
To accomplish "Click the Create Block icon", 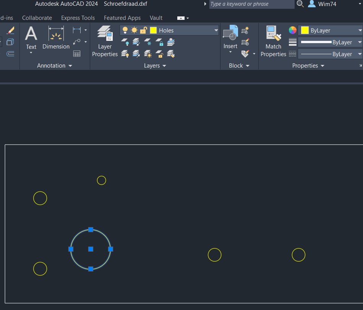I will [245, 30].
